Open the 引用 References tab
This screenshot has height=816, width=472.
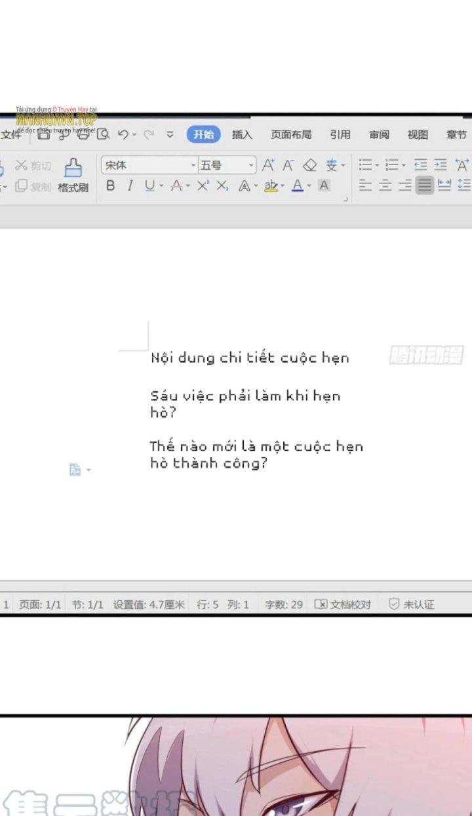340,134
